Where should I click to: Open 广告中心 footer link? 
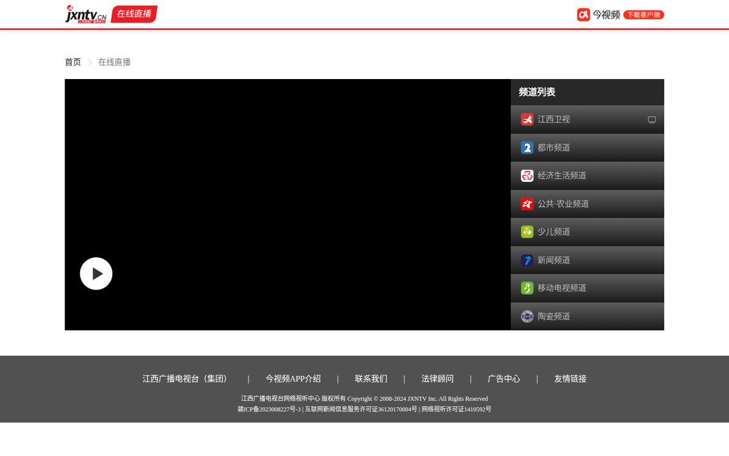click(504, 379)
